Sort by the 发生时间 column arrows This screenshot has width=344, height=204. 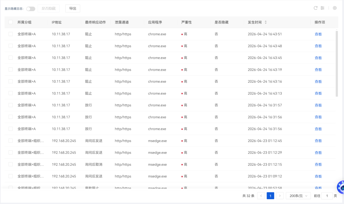tap(266, 22)
